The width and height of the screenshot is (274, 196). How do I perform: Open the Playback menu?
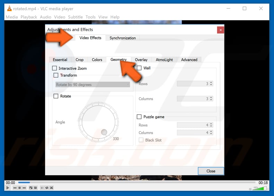tap(29, 17)
